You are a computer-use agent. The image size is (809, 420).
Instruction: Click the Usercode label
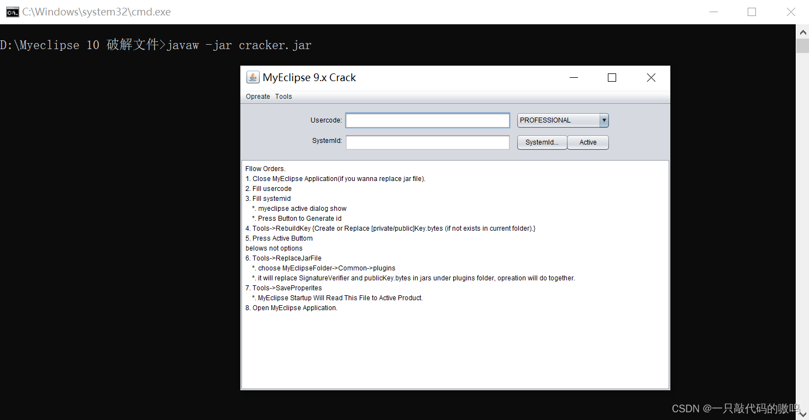tap(326, 120)
